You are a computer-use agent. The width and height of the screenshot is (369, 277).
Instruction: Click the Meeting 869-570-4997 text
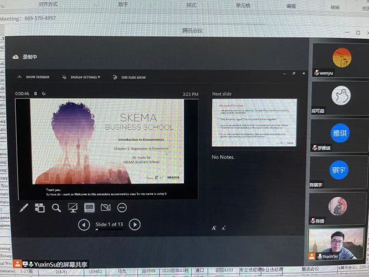click(28, 18)
